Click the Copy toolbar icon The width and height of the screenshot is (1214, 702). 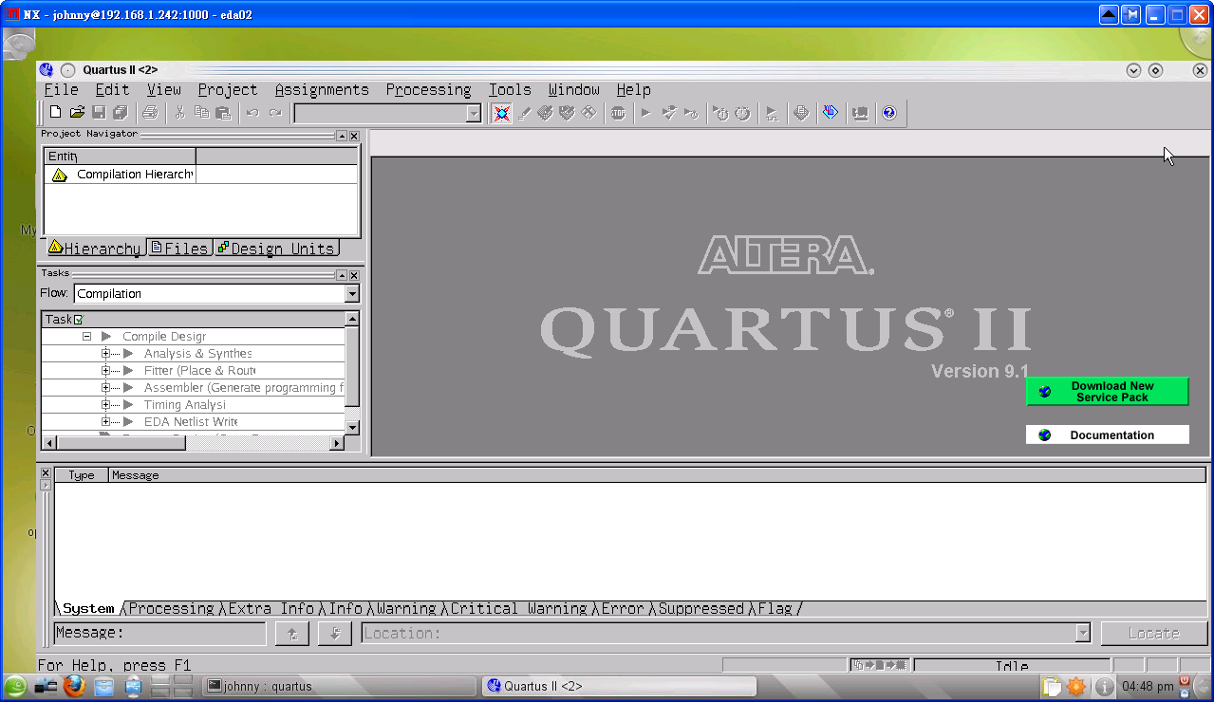click(201, 113)
